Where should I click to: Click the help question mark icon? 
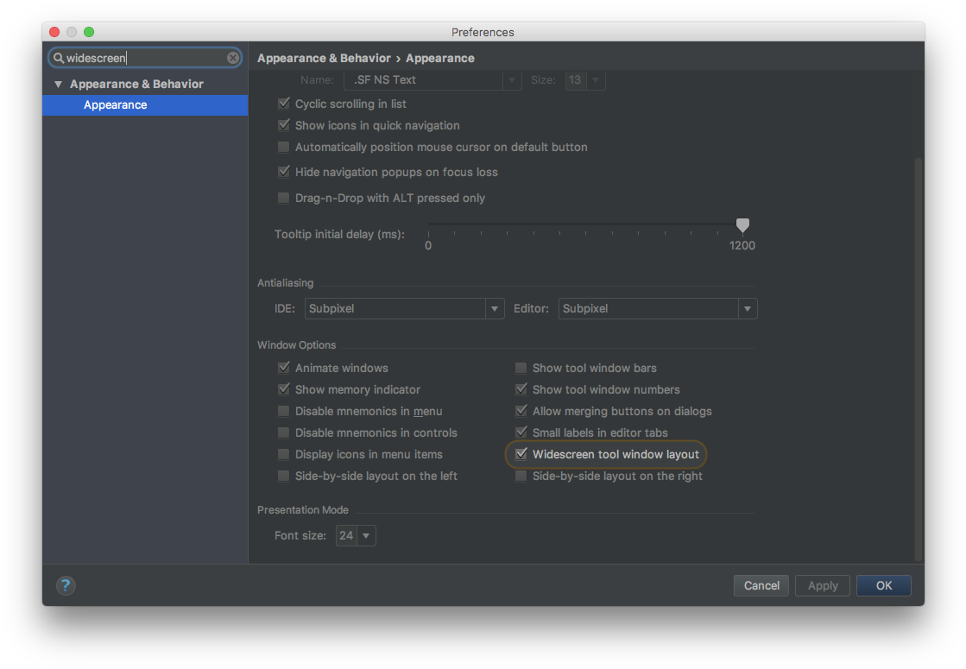pyautogui.click(x=66, y=585)
